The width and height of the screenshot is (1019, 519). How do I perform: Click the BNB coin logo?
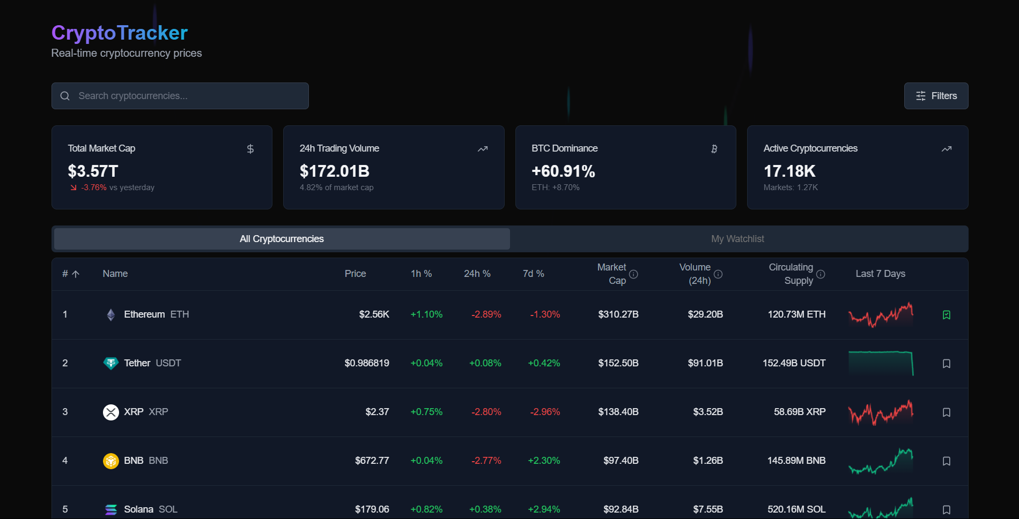(111, 461)
